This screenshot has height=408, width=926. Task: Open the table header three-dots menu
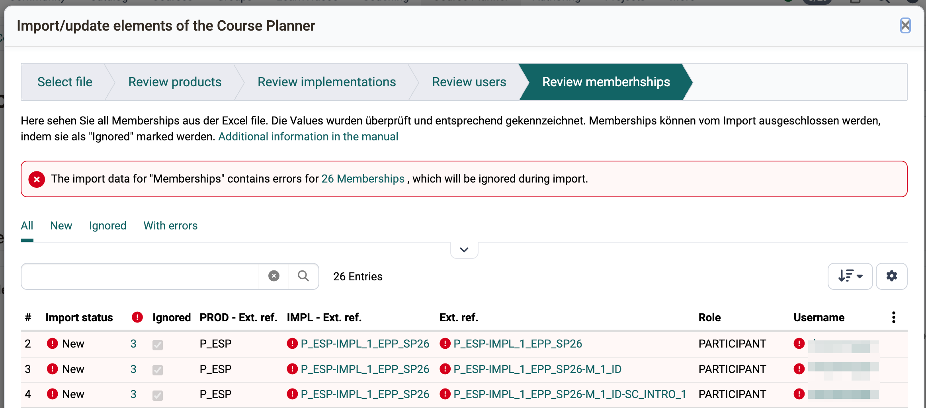(894, 317)
